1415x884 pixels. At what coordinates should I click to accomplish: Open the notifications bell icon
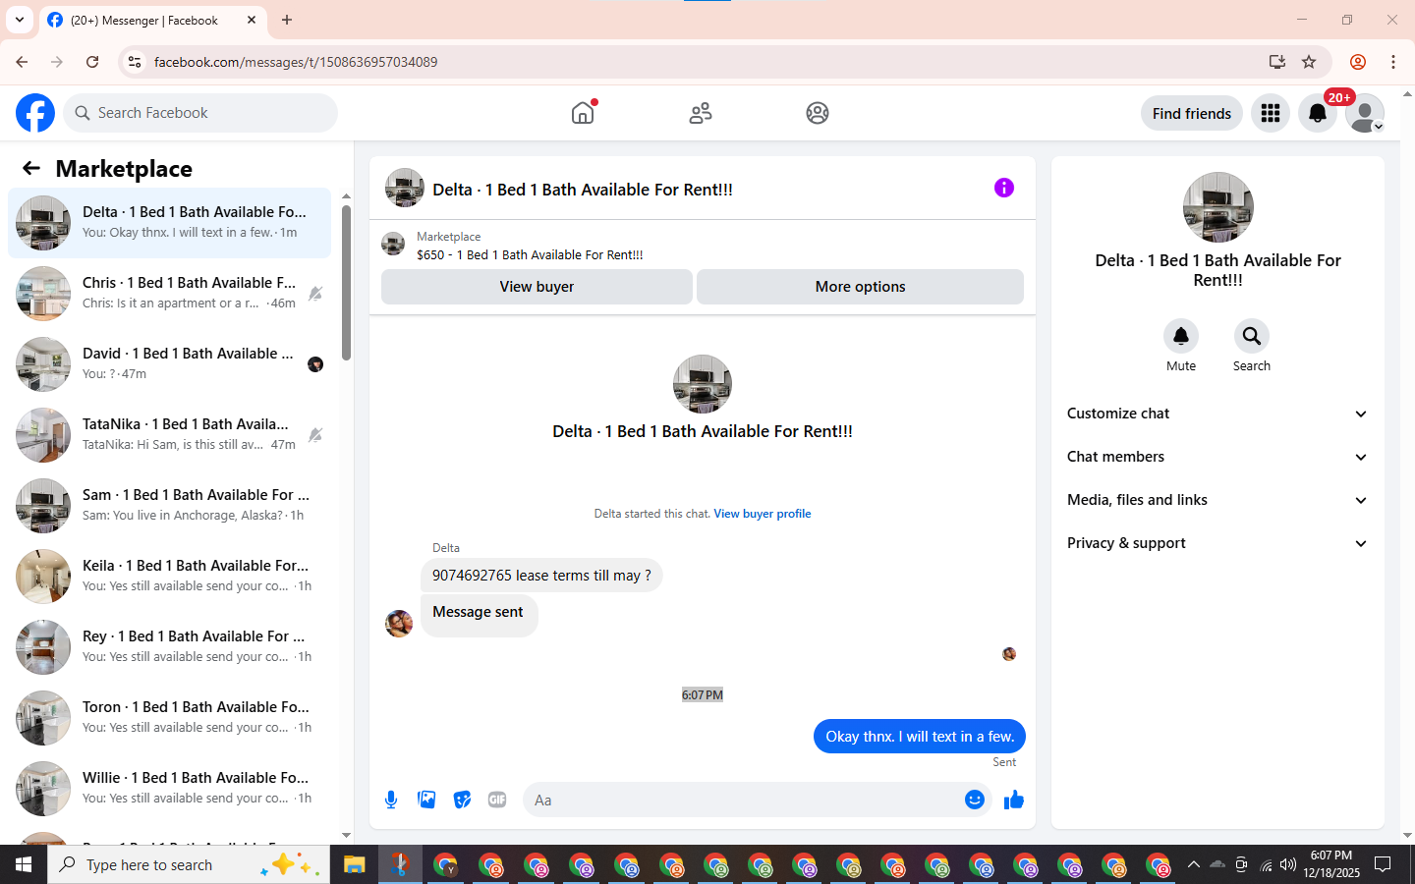pyautogui.click(x=1318, y=113)
